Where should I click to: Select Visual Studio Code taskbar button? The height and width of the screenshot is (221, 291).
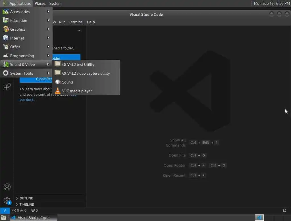click(34, 218)
